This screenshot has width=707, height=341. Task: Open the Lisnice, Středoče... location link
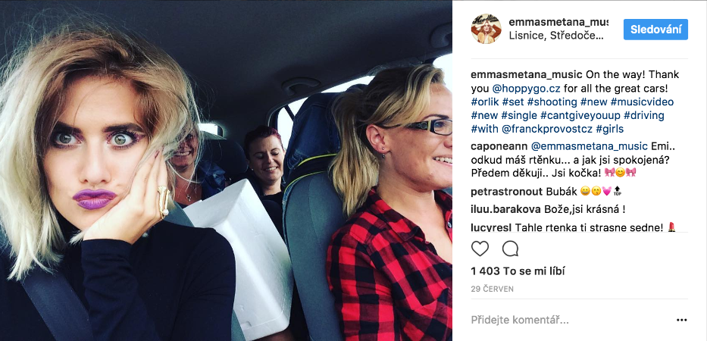click(555, 36)
